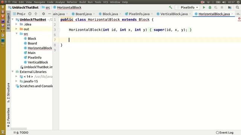The width and height of the screenshot is (241, 135).
Task: Select Block class in project tree
Action: 32,39
